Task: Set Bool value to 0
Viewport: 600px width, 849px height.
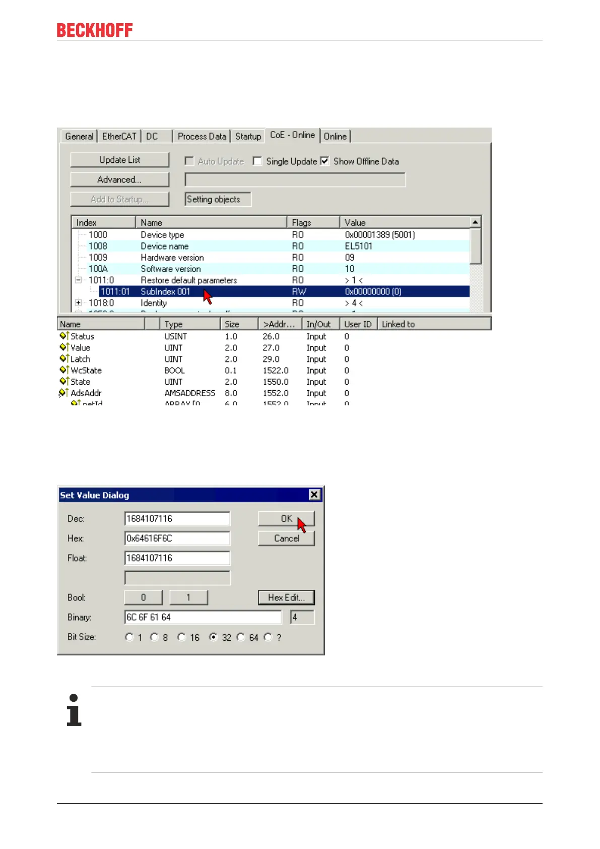Action: [144, 597]
